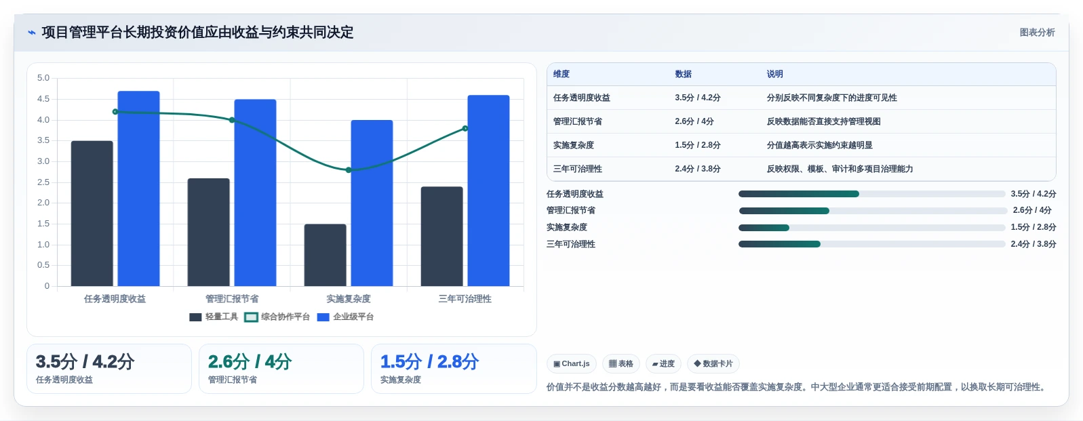Click the blue bar for 实施复杂度
The width and height of the screenshot is (1083, 421).
[x=372, y=203]
